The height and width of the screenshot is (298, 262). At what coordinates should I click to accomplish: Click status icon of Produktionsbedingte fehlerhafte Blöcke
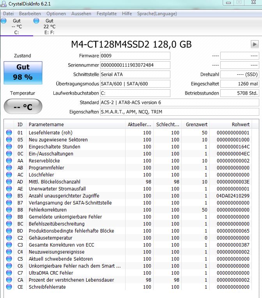click(x=9, y=231)
